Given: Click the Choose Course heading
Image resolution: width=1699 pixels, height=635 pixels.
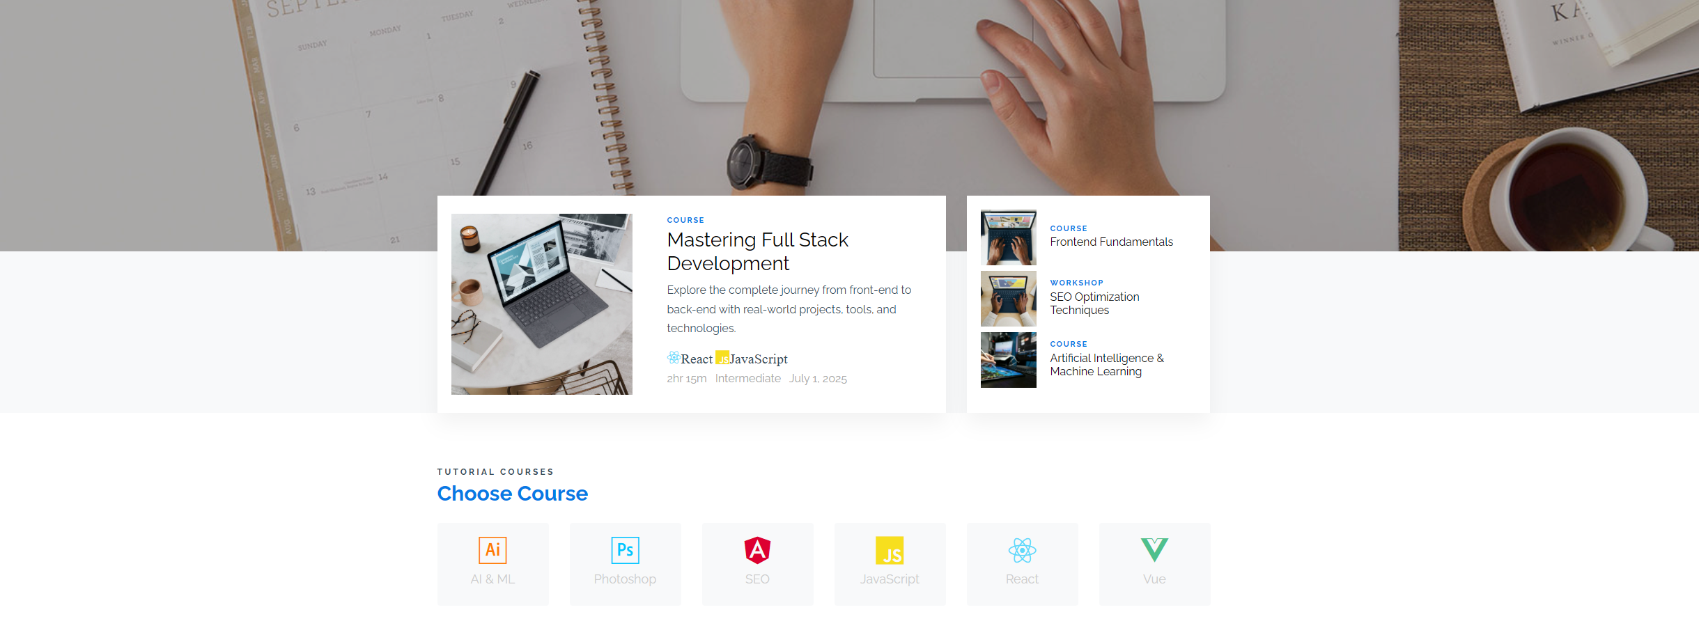Looking at the screenshot, I should (513, 494).
